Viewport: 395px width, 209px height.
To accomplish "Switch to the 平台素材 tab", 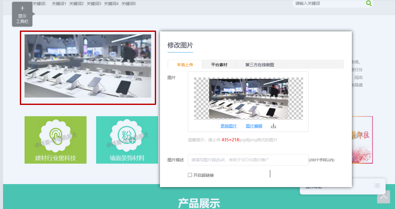I will click(219, 65).
